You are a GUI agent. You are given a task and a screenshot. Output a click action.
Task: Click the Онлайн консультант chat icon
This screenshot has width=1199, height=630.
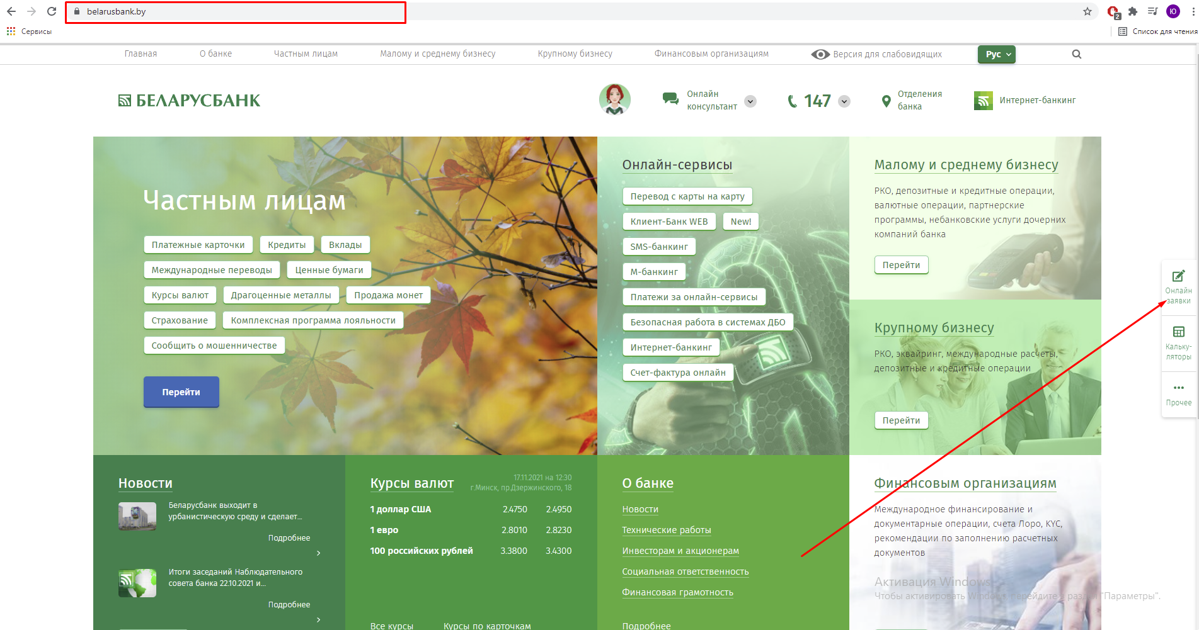pos(670,99)
